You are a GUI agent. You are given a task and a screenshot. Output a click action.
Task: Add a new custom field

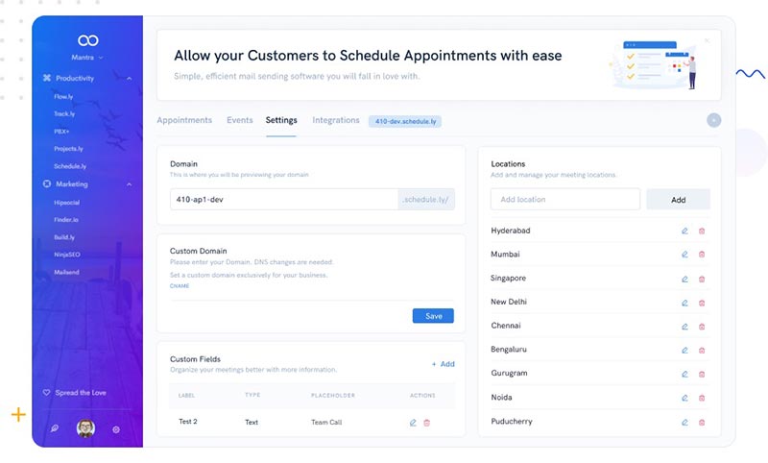click(x=444, y=364)
